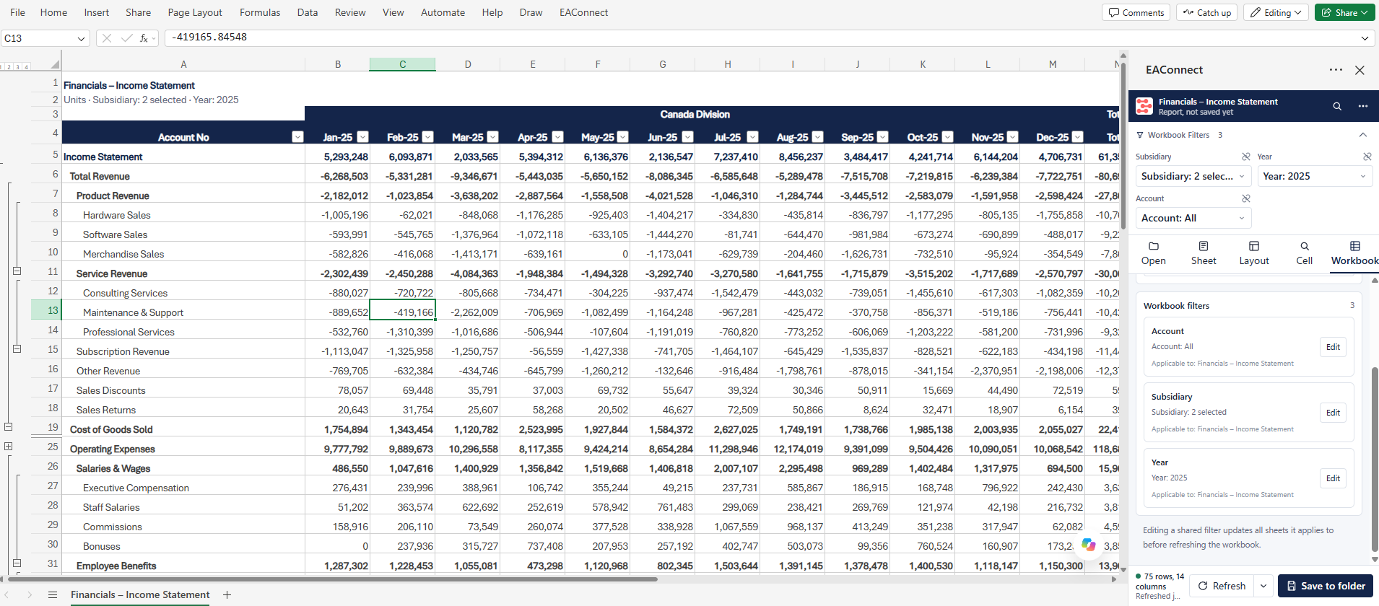1379x606 pixels.
Task: Open the Data ribbon tab
Action: [x=308, y=12]
